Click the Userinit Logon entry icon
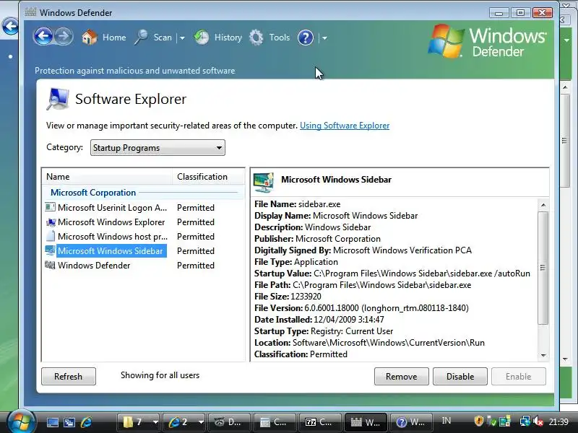Screen dimensions: 578x433 [50, 207]
